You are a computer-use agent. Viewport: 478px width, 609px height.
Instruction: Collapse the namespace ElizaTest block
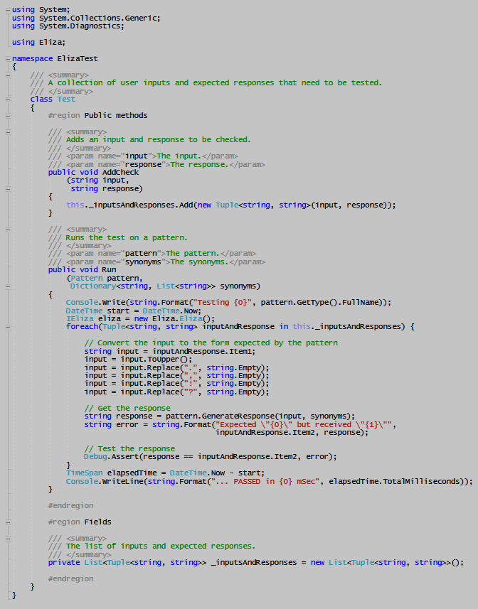pos(8,59)
